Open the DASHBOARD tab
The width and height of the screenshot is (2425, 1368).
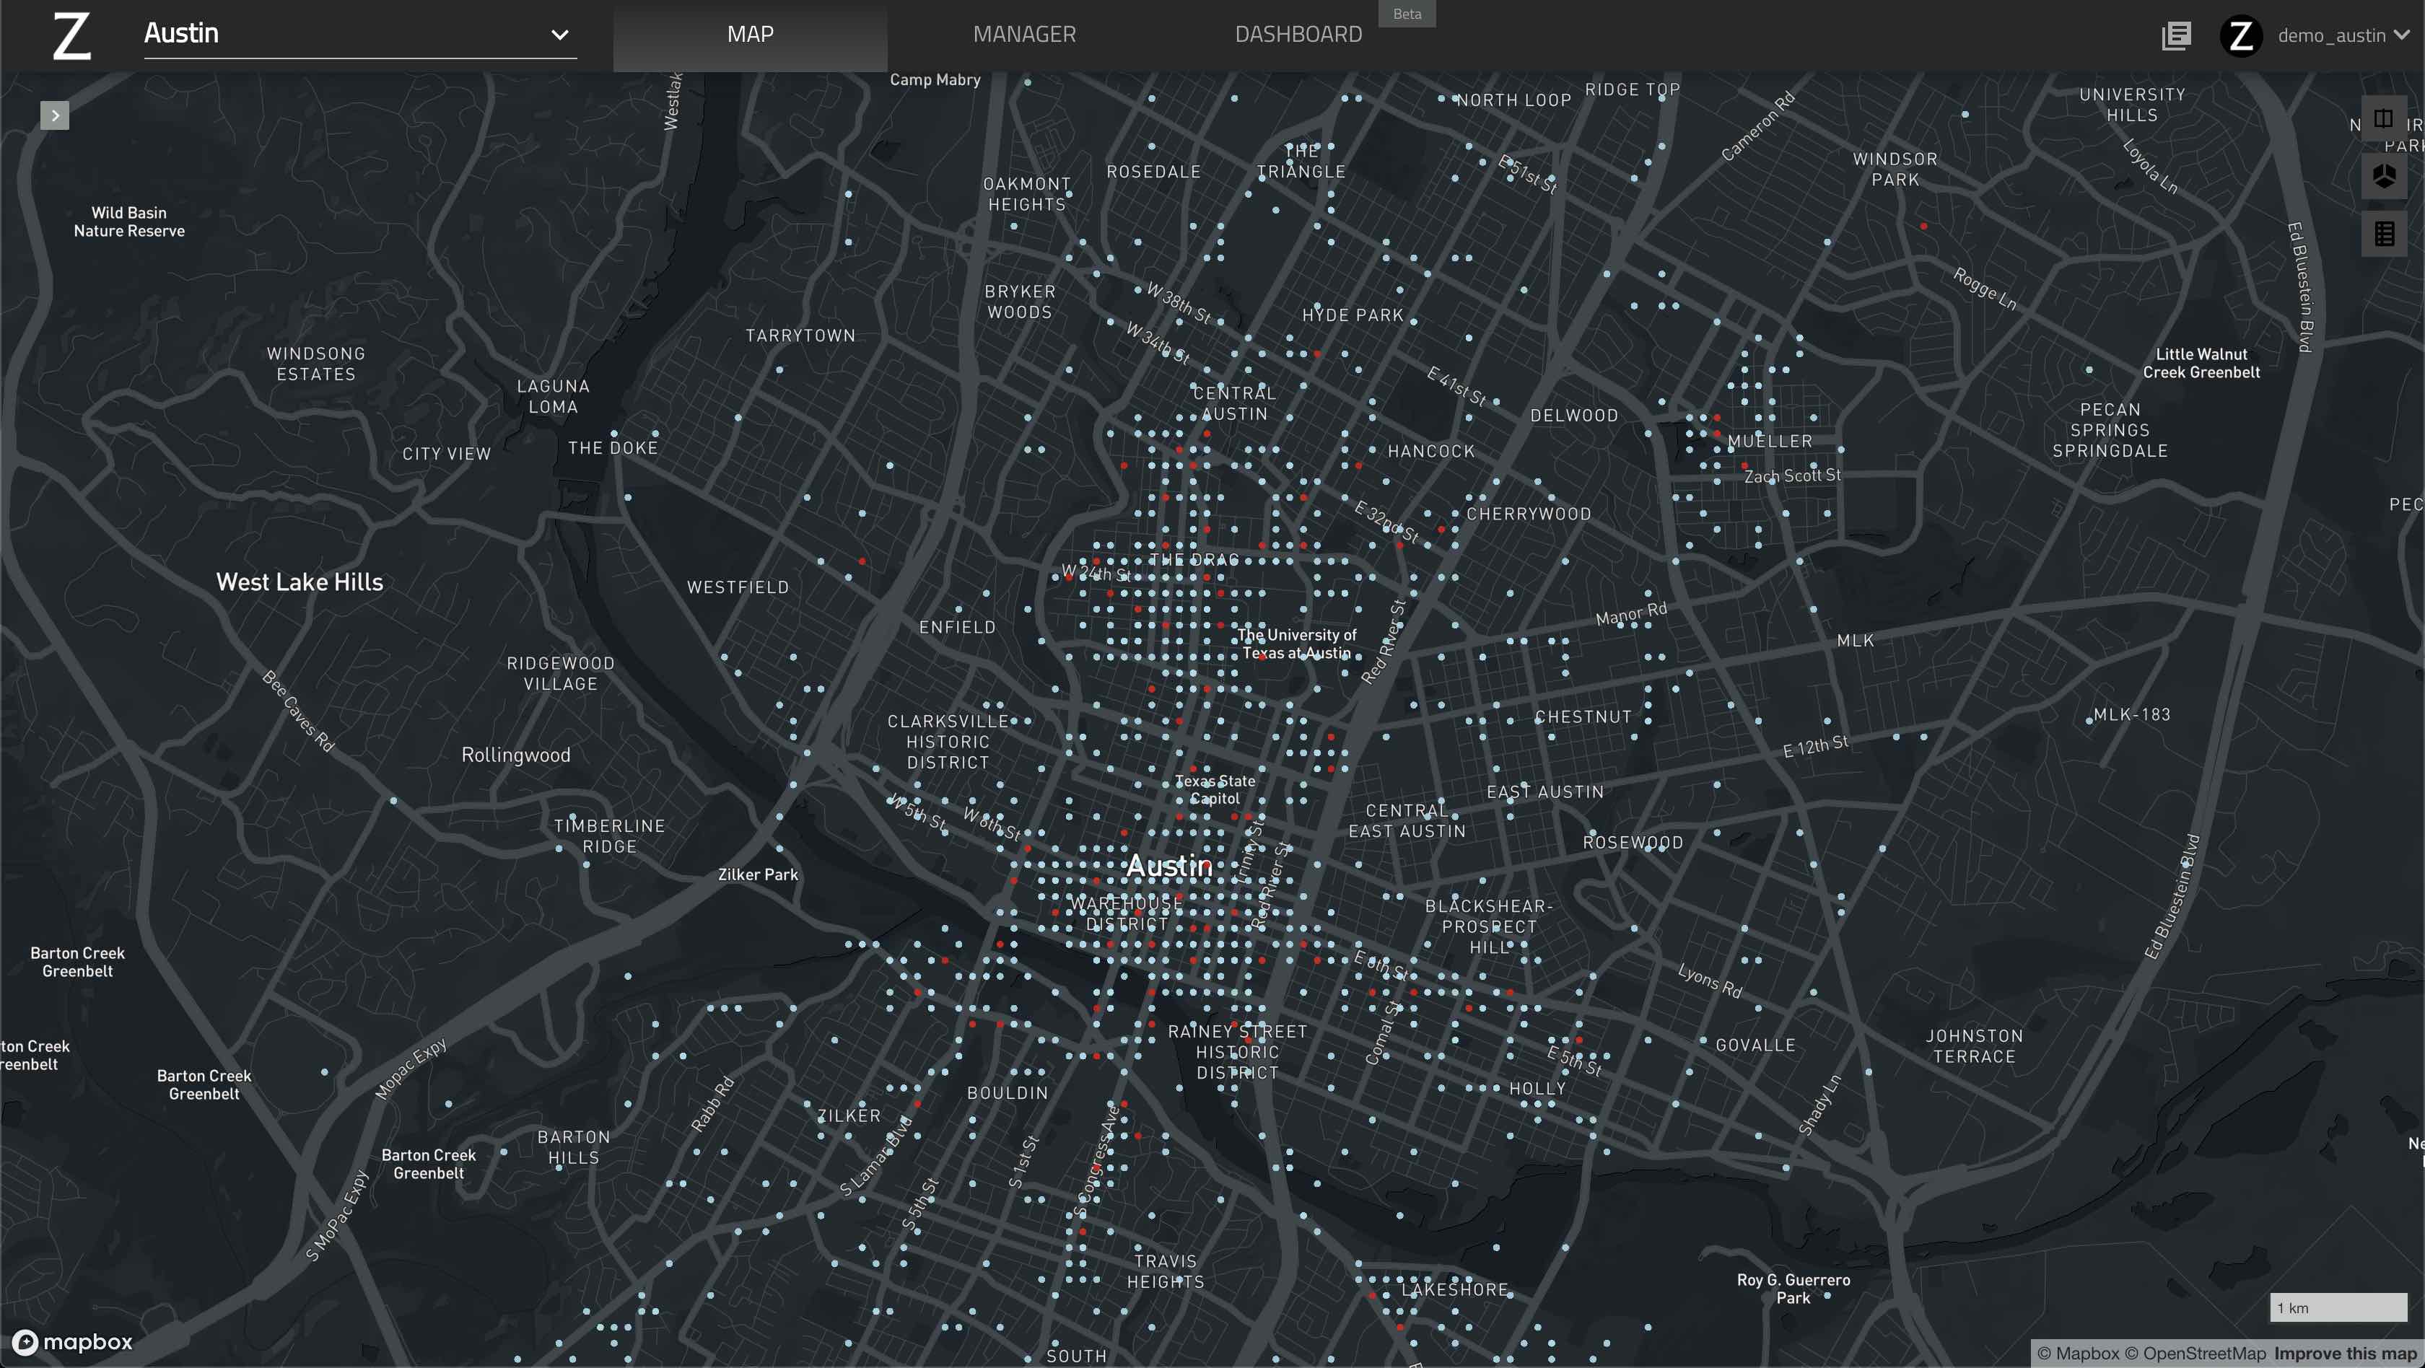click(1297, 35)
